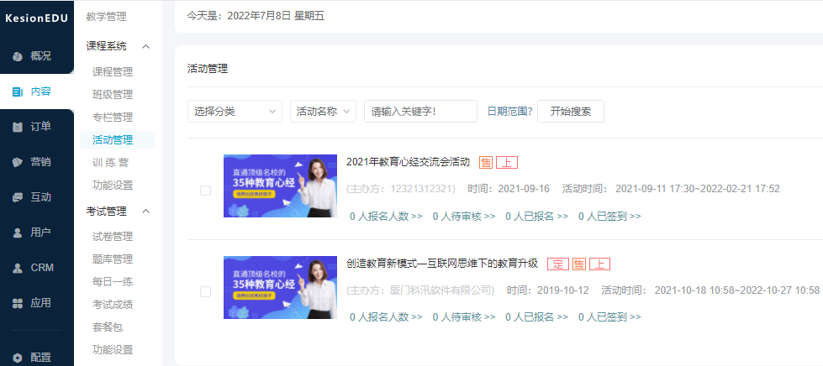Click the 应用 apps grid icon

point(18,303)
